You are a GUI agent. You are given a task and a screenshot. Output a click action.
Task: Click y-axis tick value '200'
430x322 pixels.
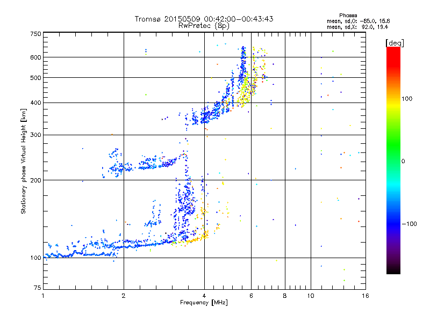[x=35, y=180]
